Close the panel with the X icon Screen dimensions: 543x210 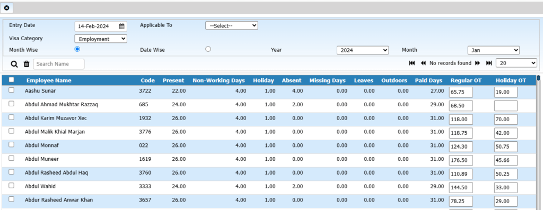(x=6, y=7)
